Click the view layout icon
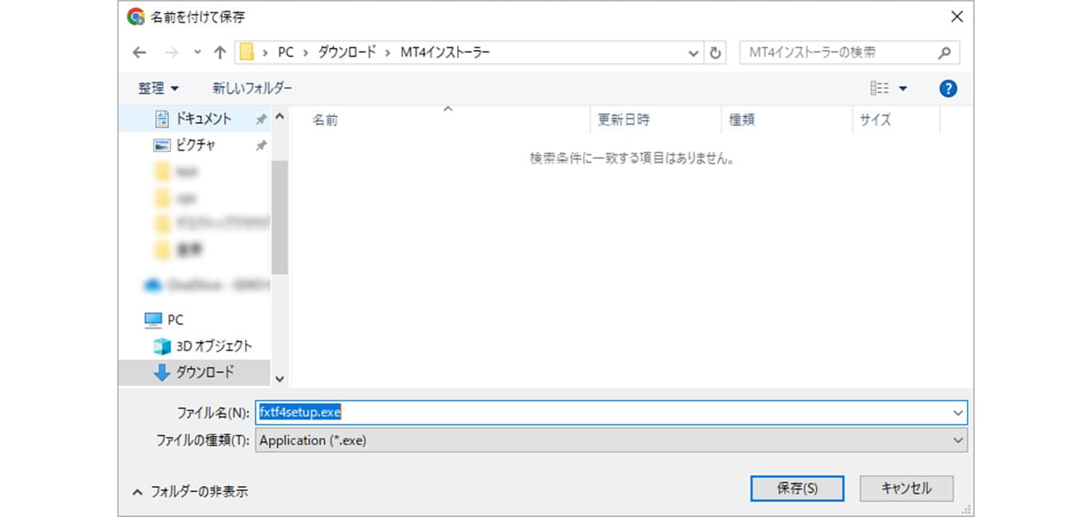Image resolution: width=1092 pixels, height=517 pixels. (x=880, y=88)
